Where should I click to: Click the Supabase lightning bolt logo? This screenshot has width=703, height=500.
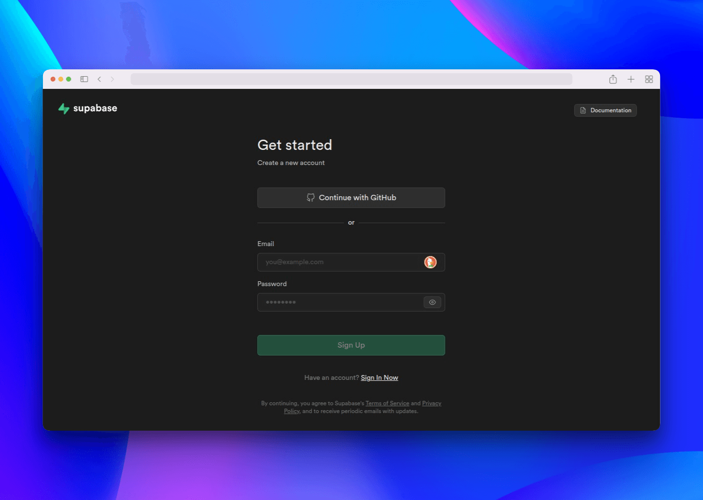click(63, 108)
